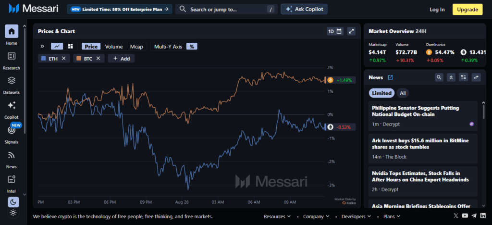Open Messari YouTube channel

pyautogui.click(x=465, y=215)
